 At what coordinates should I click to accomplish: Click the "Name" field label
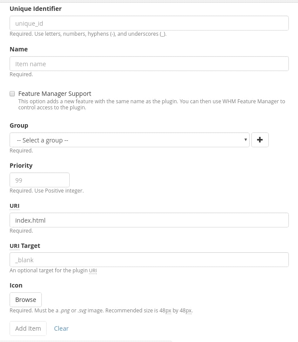[19, 49]
